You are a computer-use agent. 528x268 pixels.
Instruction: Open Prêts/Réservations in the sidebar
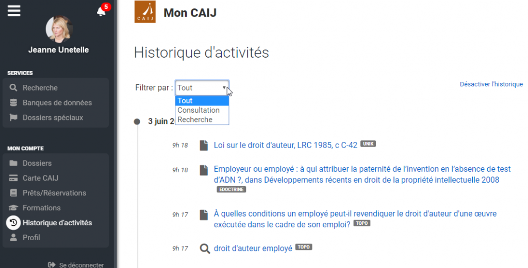(x=54, y=193)
